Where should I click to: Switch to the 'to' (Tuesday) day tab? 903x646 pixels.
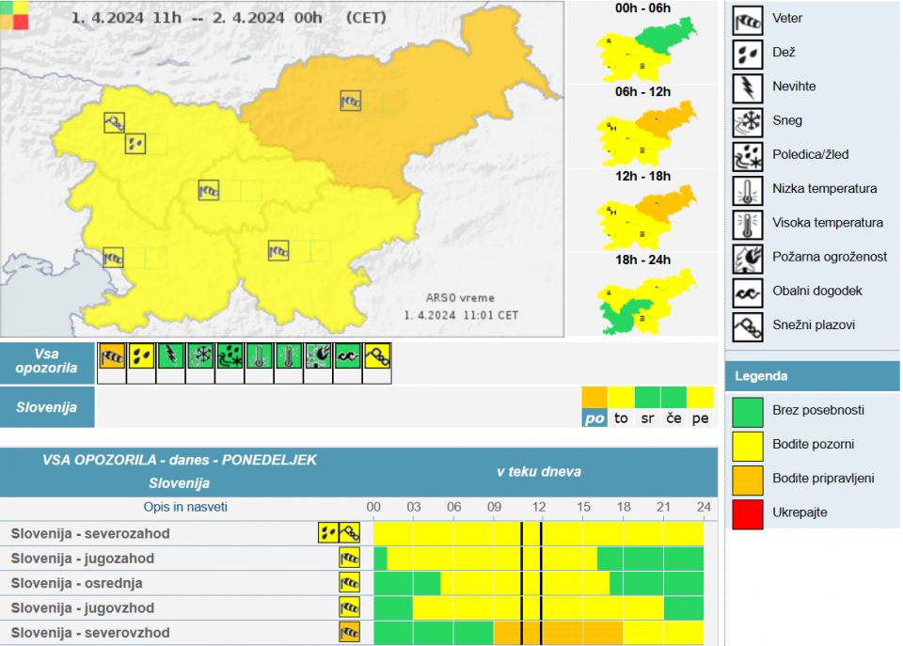click(x=621, y=418)
